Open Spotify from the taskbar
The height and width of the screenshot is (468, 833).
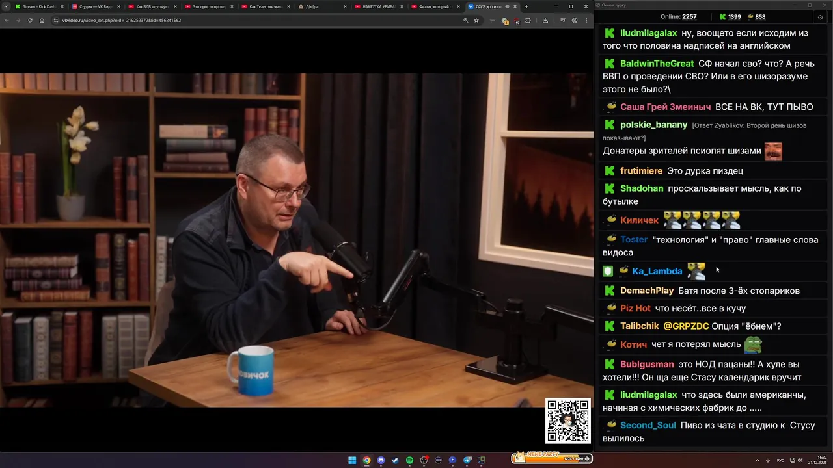409,460
